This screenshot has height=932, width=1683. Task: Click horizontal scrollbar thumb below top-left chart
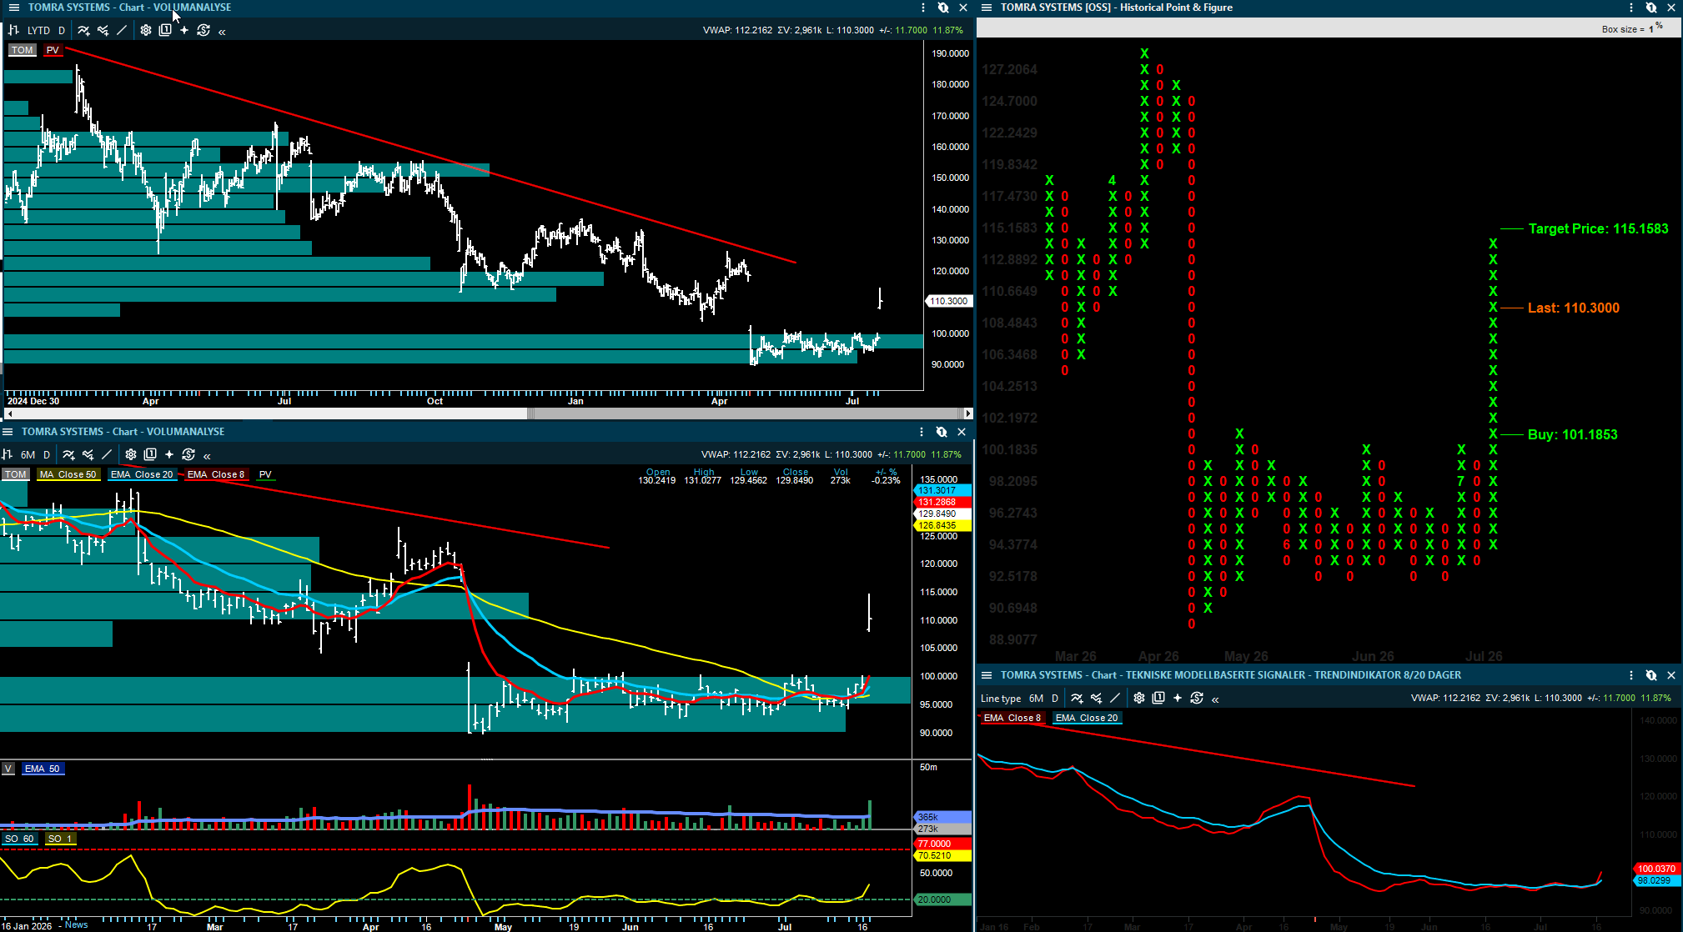746,413
